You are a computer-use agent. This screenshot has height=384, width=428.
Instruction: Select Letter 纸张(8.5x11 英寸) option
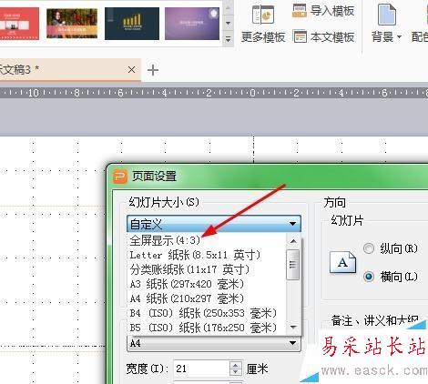[x=207, y=255]
